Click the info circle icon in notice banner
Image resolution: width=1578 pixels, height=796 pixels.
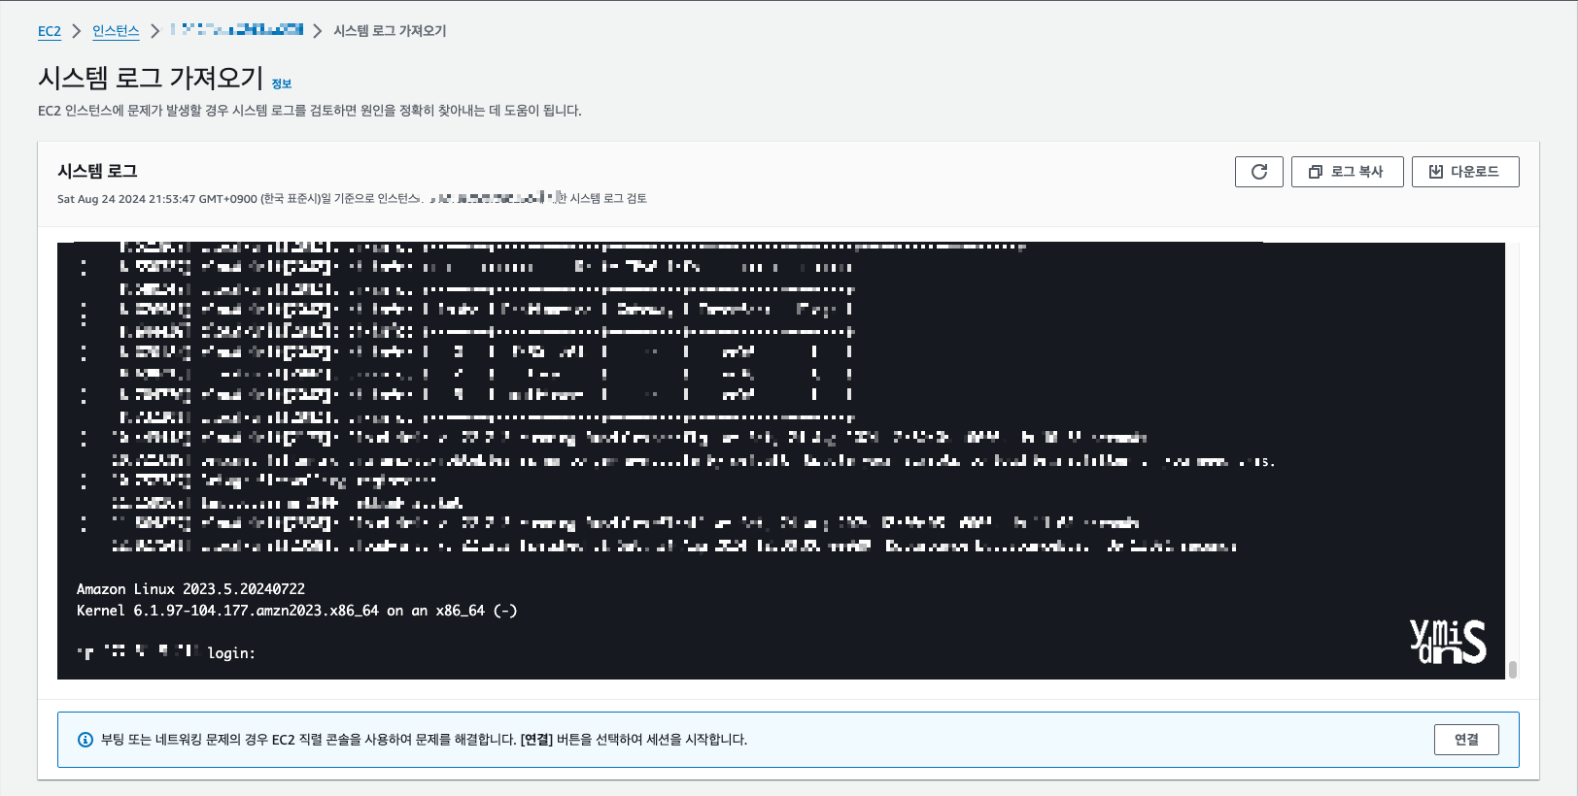[86, 740]
